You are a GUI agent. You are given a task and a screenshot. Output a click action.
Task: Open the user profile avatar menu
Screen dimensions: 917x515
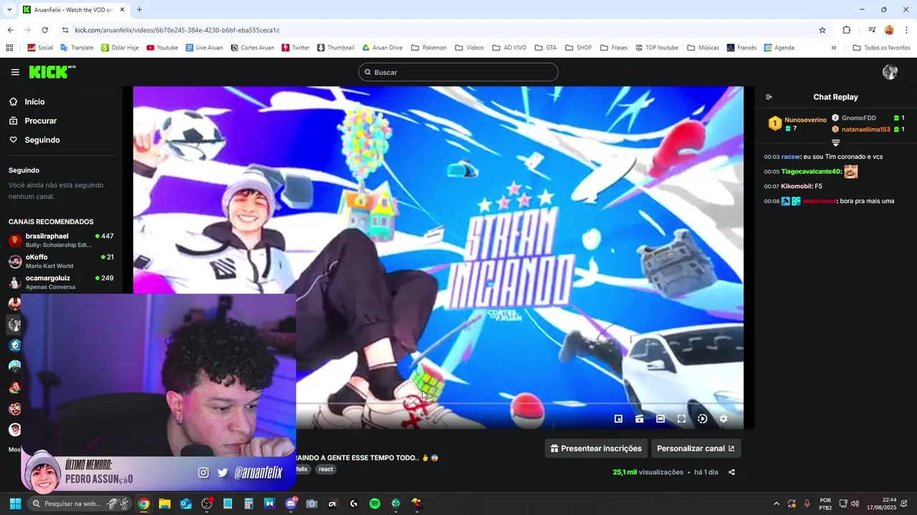[x=890, y=72]
